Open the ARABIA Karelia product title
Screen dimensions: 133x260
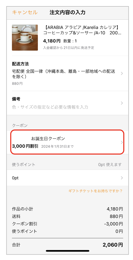coord(82,30)
